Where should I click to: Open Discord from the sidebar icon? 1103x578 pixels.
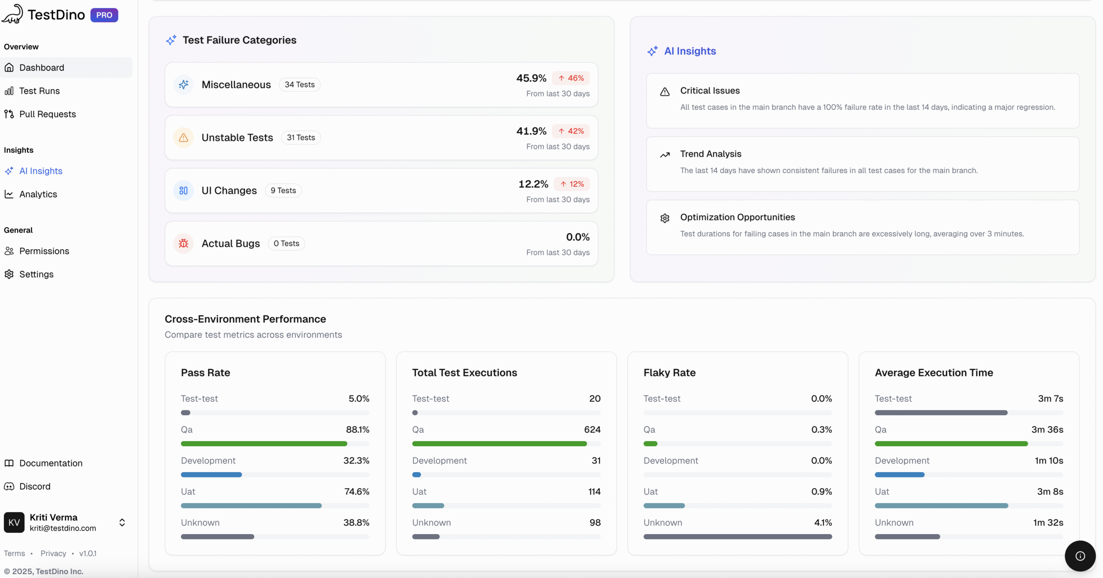[x=9, y=486]
